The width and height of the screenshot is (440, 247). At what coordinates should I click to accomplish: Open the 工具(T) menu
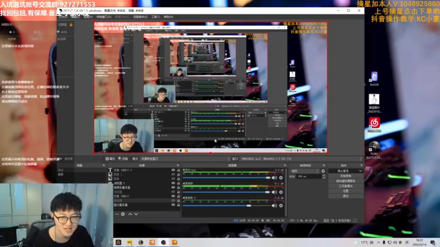[x=156, y=17]
